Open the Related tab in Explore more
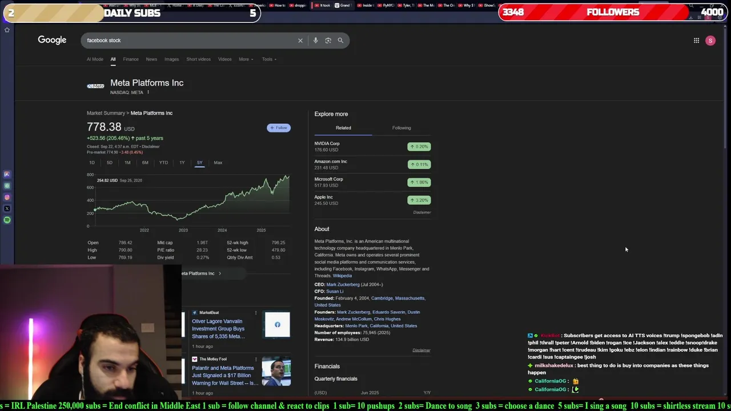 click(x=343, y=128)
